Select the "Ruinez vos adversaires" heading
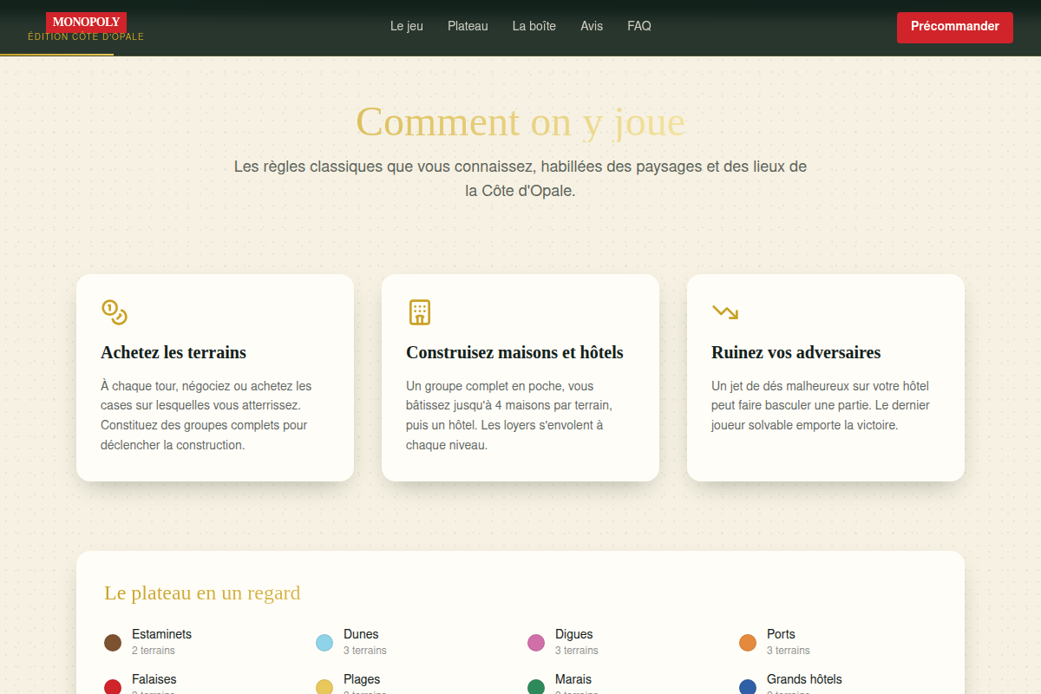This screenshot has width=1041, height=694. 795,352
